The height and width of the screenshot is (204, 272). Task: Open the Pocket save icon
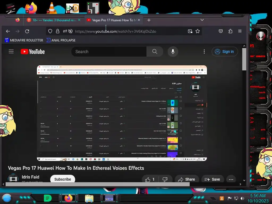221,31
